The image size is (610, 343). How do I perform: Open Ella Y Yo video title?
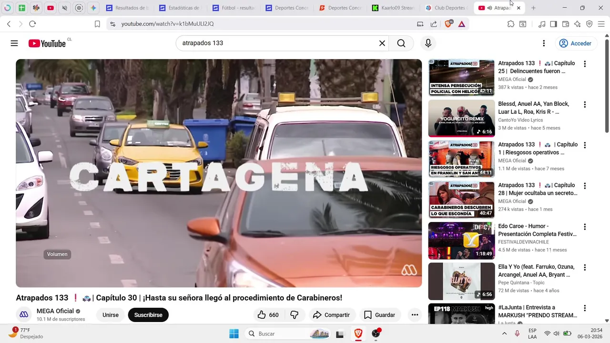536,271
